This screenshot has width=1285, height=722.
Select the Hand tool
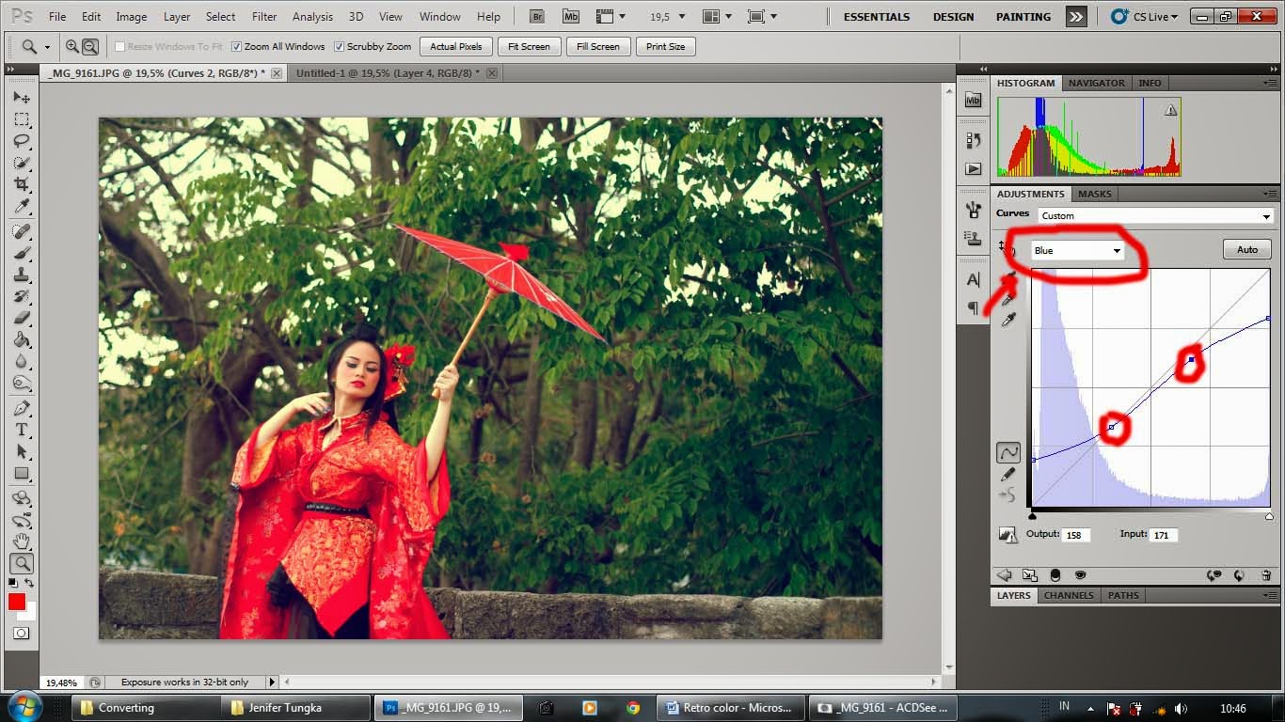tap(22, 541)
